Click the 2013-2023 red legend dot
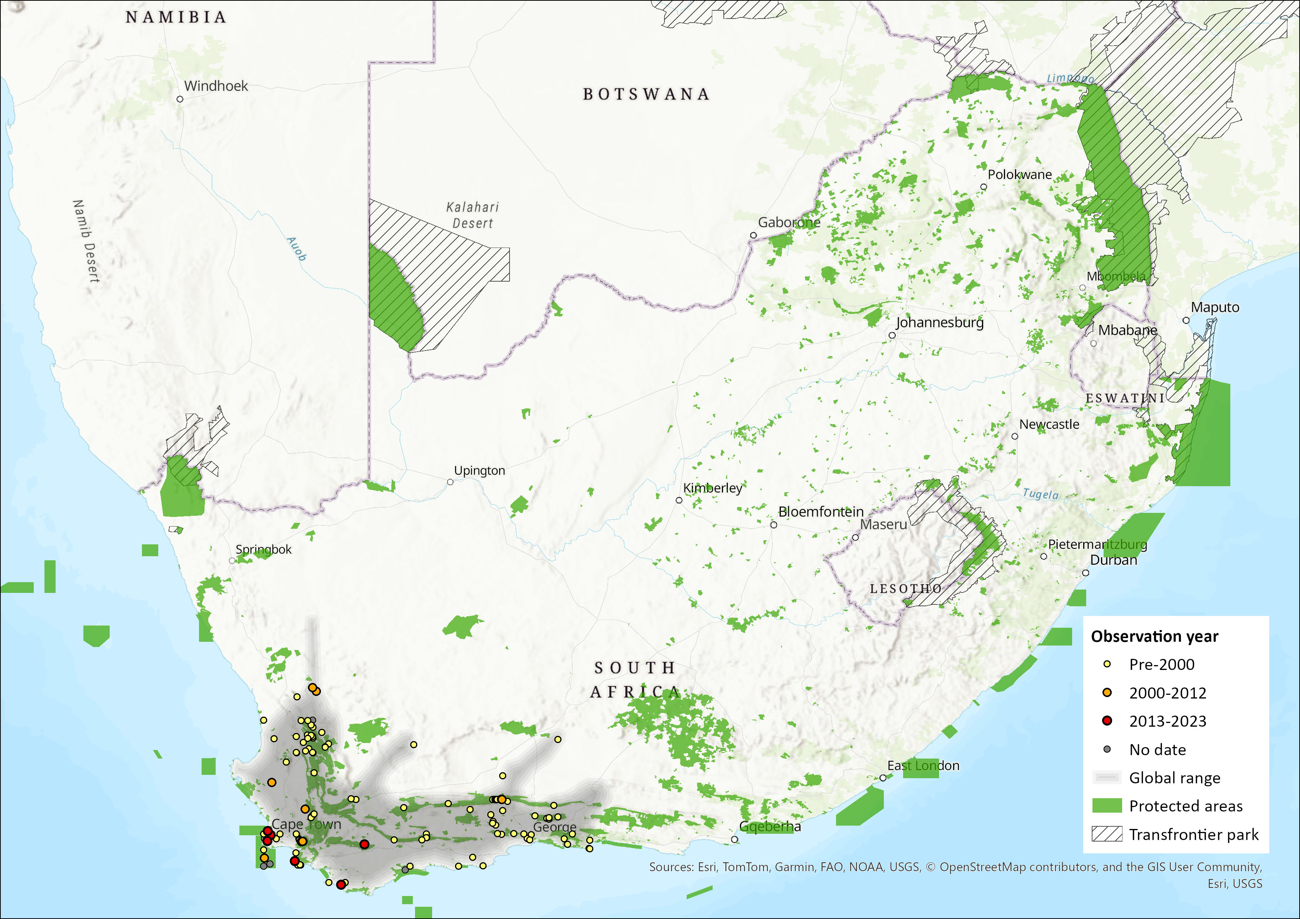1300x919 pixels. tap(1107, 721)
